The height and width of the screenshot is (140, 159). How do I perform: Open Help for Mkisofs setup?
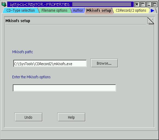[71, 117]
